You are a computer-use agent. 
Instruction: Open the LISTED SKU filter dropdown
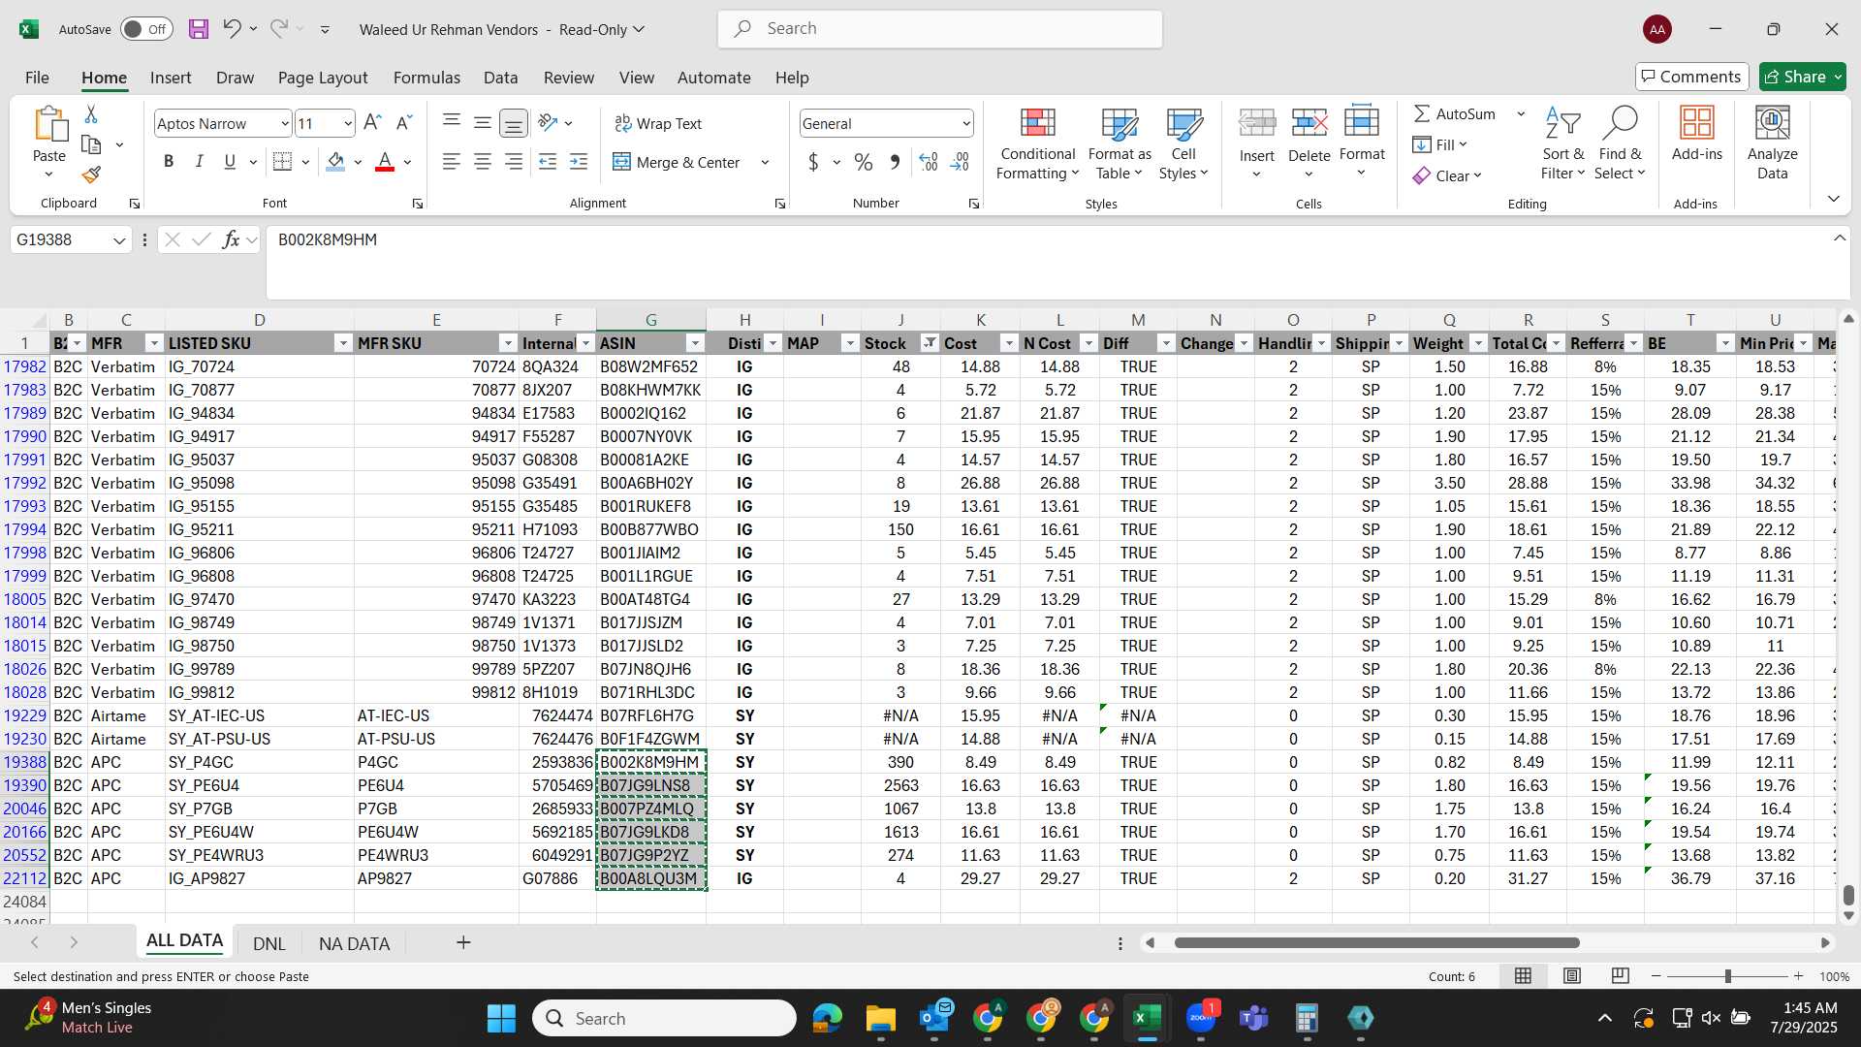pos(342,343)
